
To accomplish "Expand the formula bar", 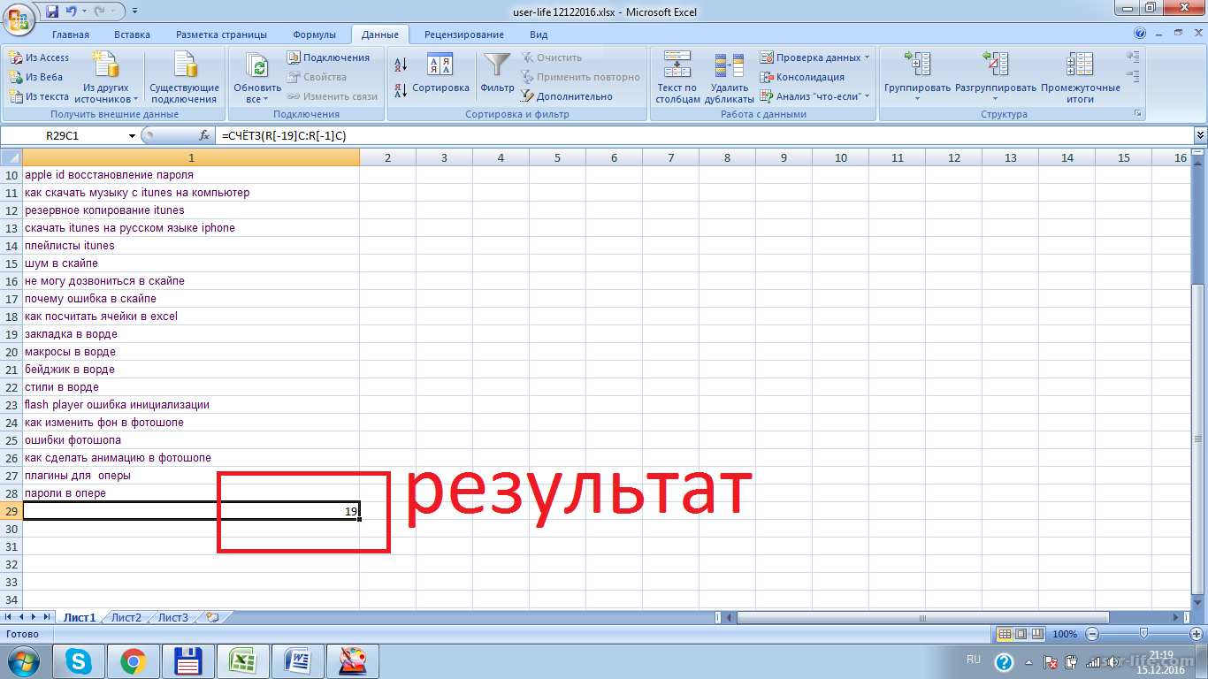I will click(1200, 135).
